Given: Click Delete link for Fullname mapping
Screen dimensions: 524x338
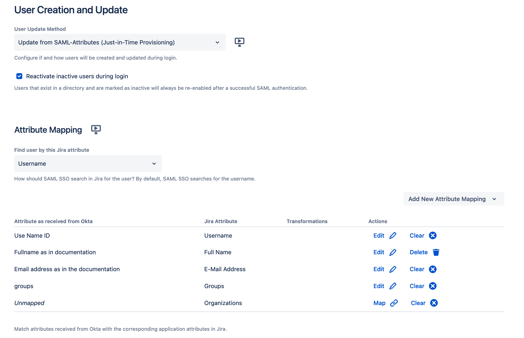Looking at the screenshot, I should point(418,252).
